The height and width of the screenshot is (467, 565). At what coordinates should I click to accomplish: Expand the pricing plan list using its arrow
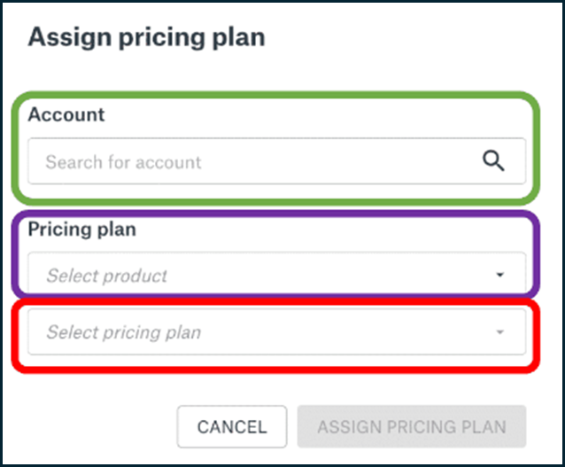coord(499,331)
